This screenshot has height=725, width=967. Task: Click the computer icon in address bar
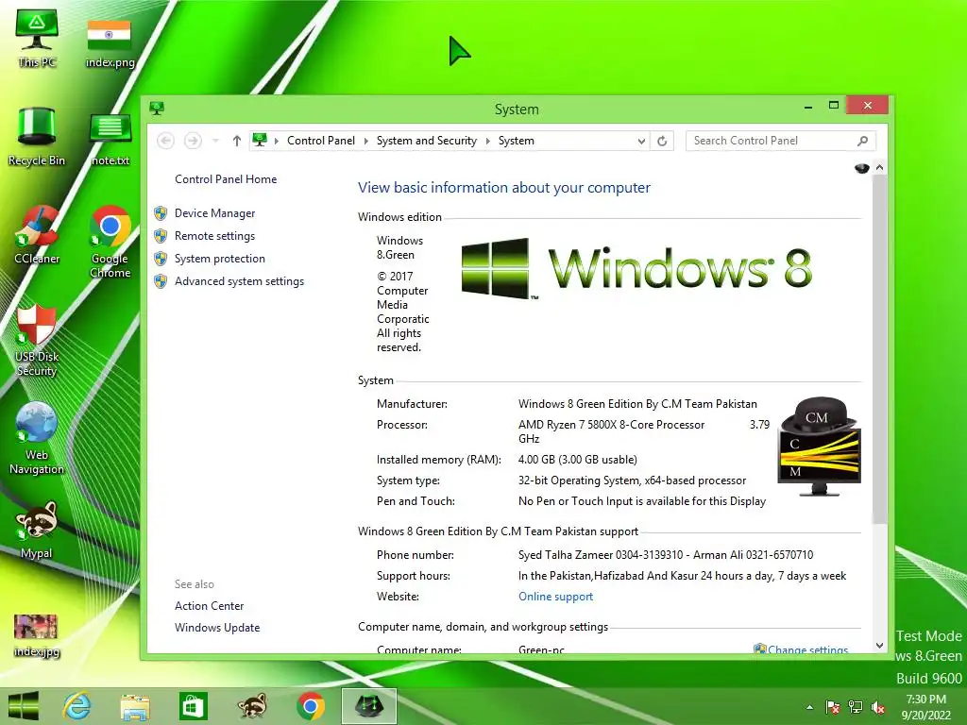point(260,140)
